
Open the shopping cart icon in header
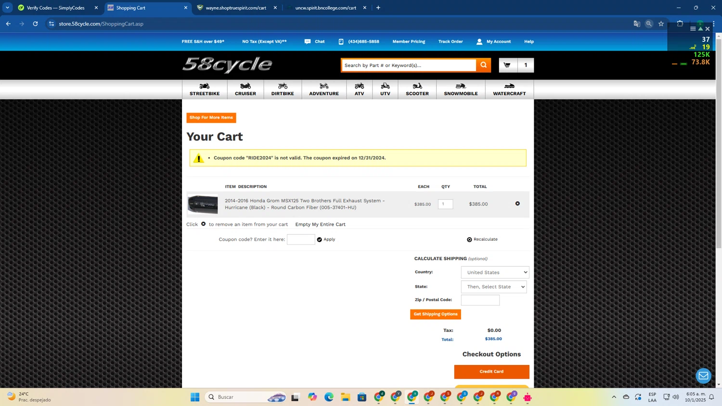click(507, 65)
